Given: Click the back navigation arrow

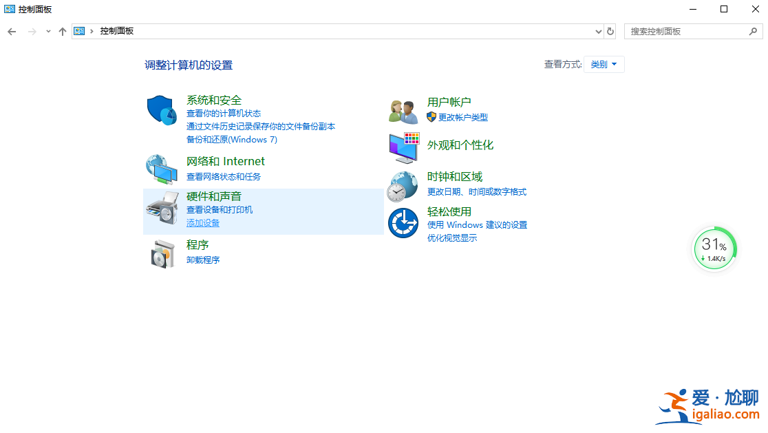Looking at the screenshot, I should tap(12, 31).
